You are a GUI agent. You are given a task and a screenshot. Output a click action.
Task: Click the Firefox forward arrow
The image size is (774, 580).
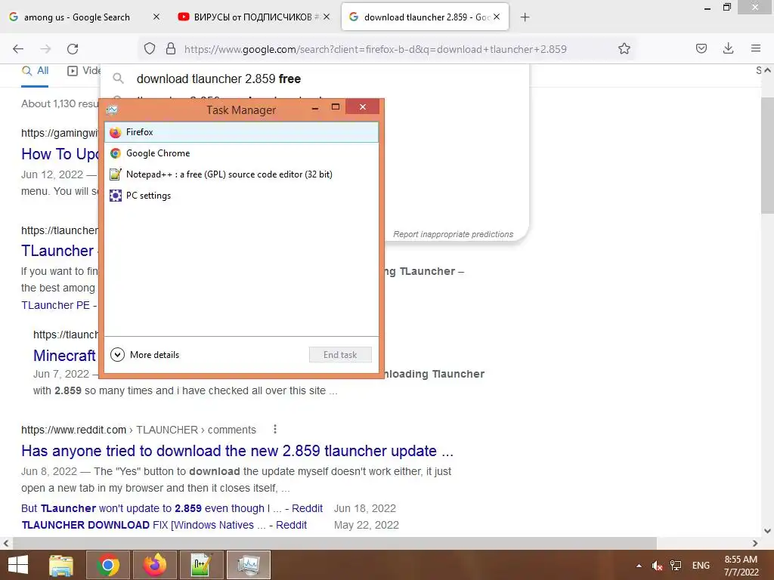pyautogui.click(x=45, y=49)
